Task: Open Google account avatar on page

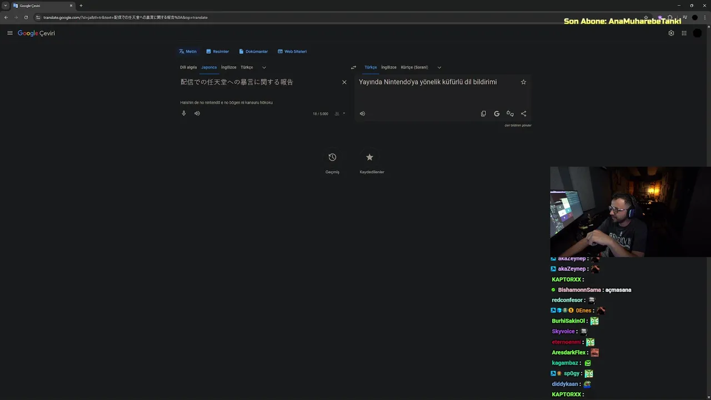Action: 697,33
